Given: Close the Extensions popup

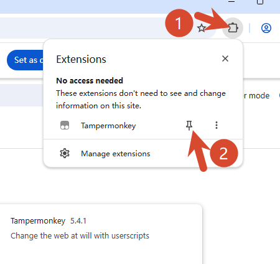Looking at the screenshot, I should (225, 59).
